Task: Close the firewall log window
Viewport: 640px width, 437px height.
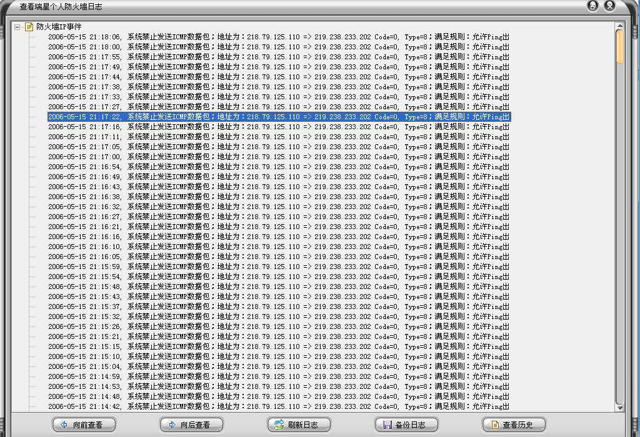Action: pos(610,6)
